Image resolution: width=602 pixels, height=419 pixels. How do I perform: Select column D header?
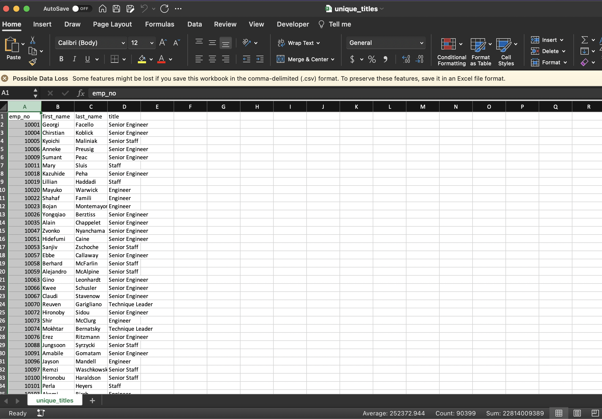click(124, 107)
